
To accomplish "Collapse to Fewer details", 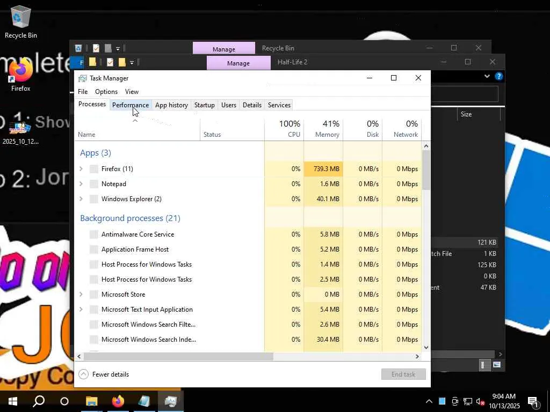I will click(104, 374).
